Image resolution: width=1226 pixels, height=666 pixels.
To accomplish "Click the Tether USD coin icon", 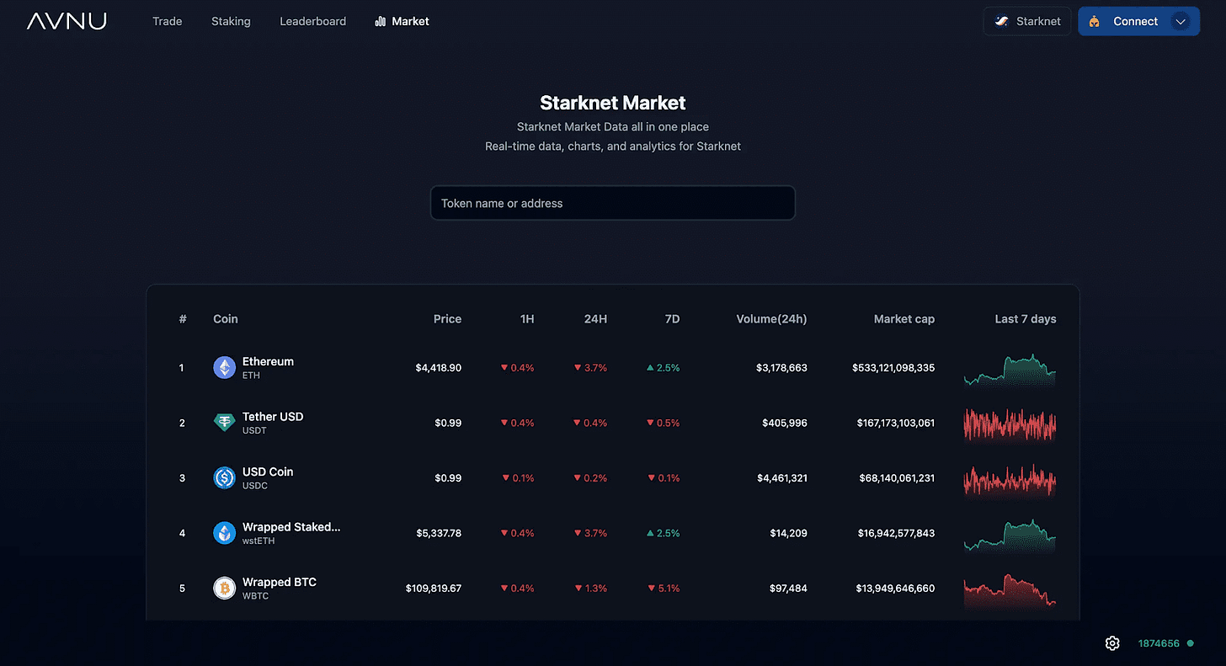I will [x=224, y=423].
